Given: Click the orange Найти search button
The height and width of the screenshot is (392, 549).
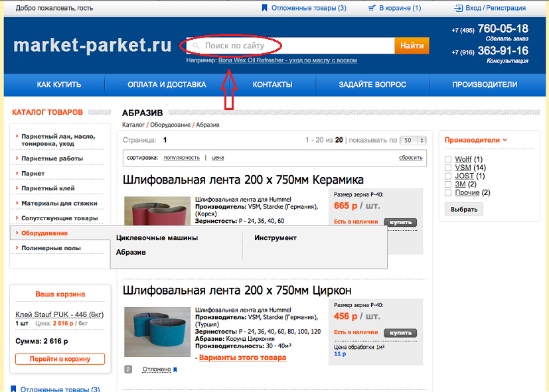Looking at the screenshot, I should click(412, 46).
